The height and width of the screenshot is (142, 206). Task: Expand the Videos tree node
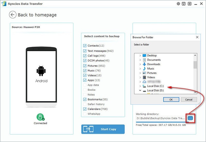140,77
